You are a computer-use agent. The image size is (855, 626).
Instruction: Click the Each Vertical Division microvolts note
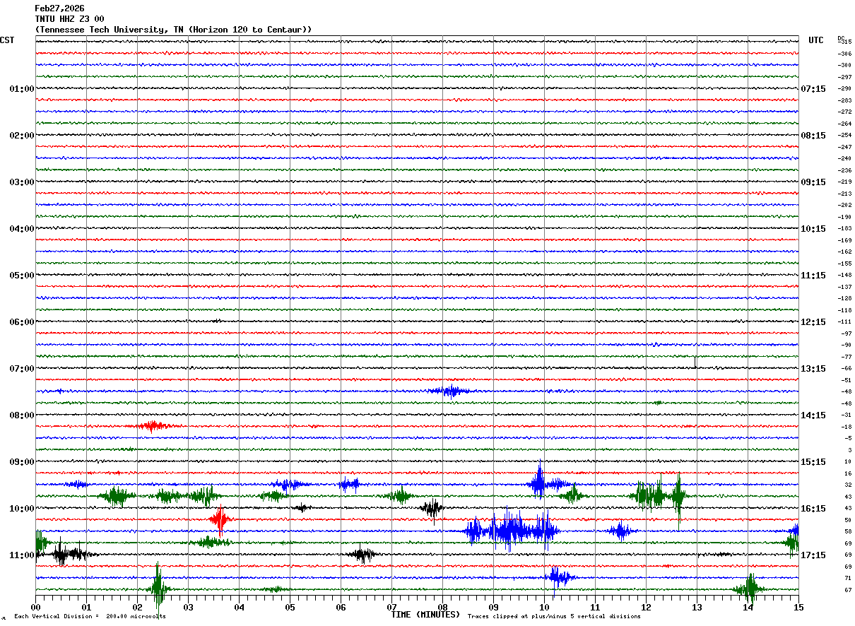tap(90, 617)
